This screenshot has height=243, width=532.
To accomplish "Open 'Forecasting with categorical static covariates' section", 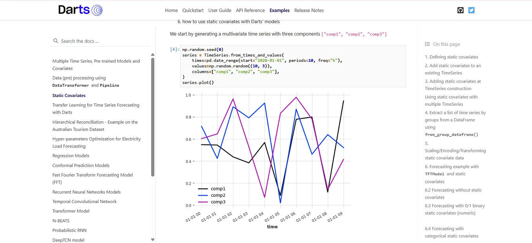I will pyautogui.click(x=451, y=232).
